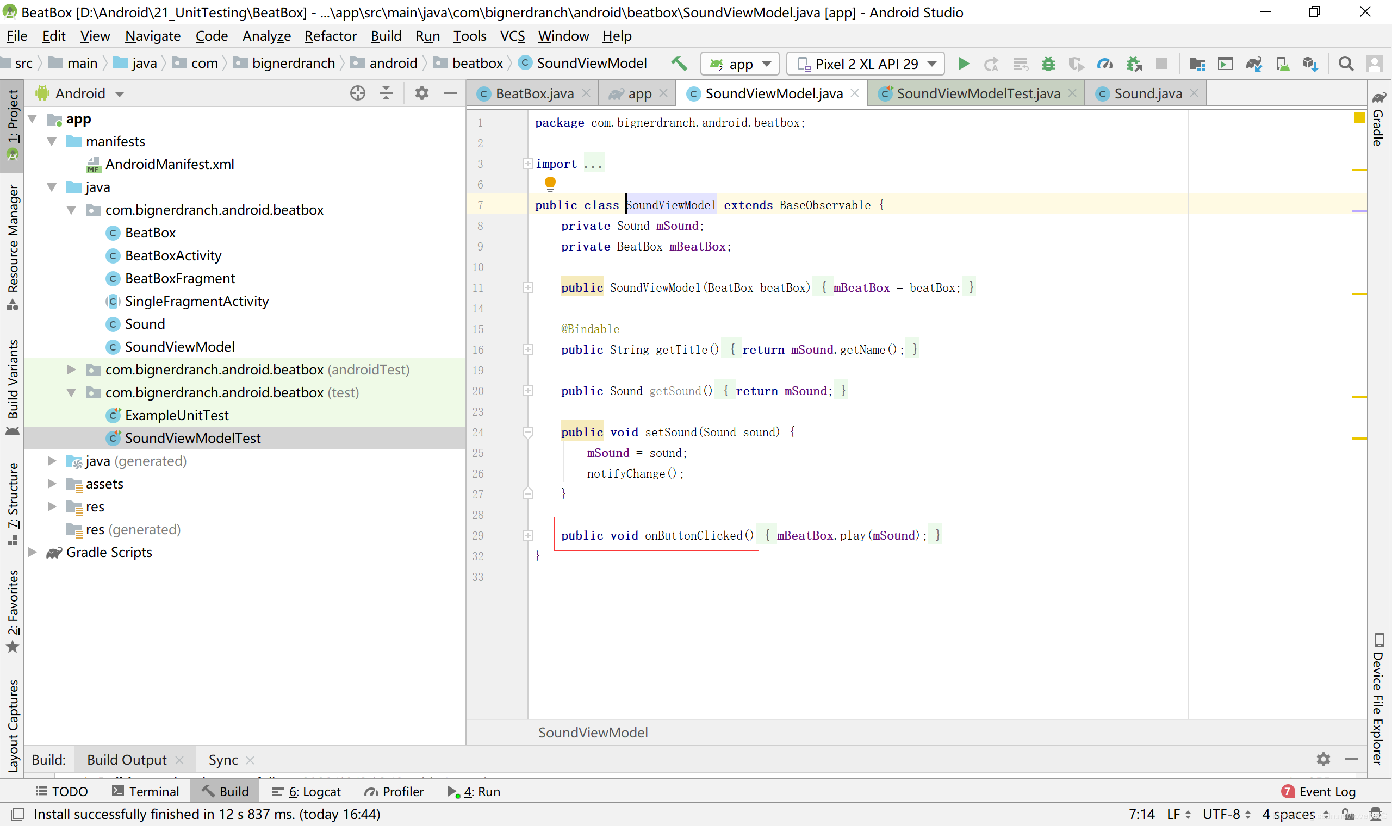Viewport: 1392px width, 826px height.
Task: Expand the Gradle Scripts tree node
Action: click(33, 552)
